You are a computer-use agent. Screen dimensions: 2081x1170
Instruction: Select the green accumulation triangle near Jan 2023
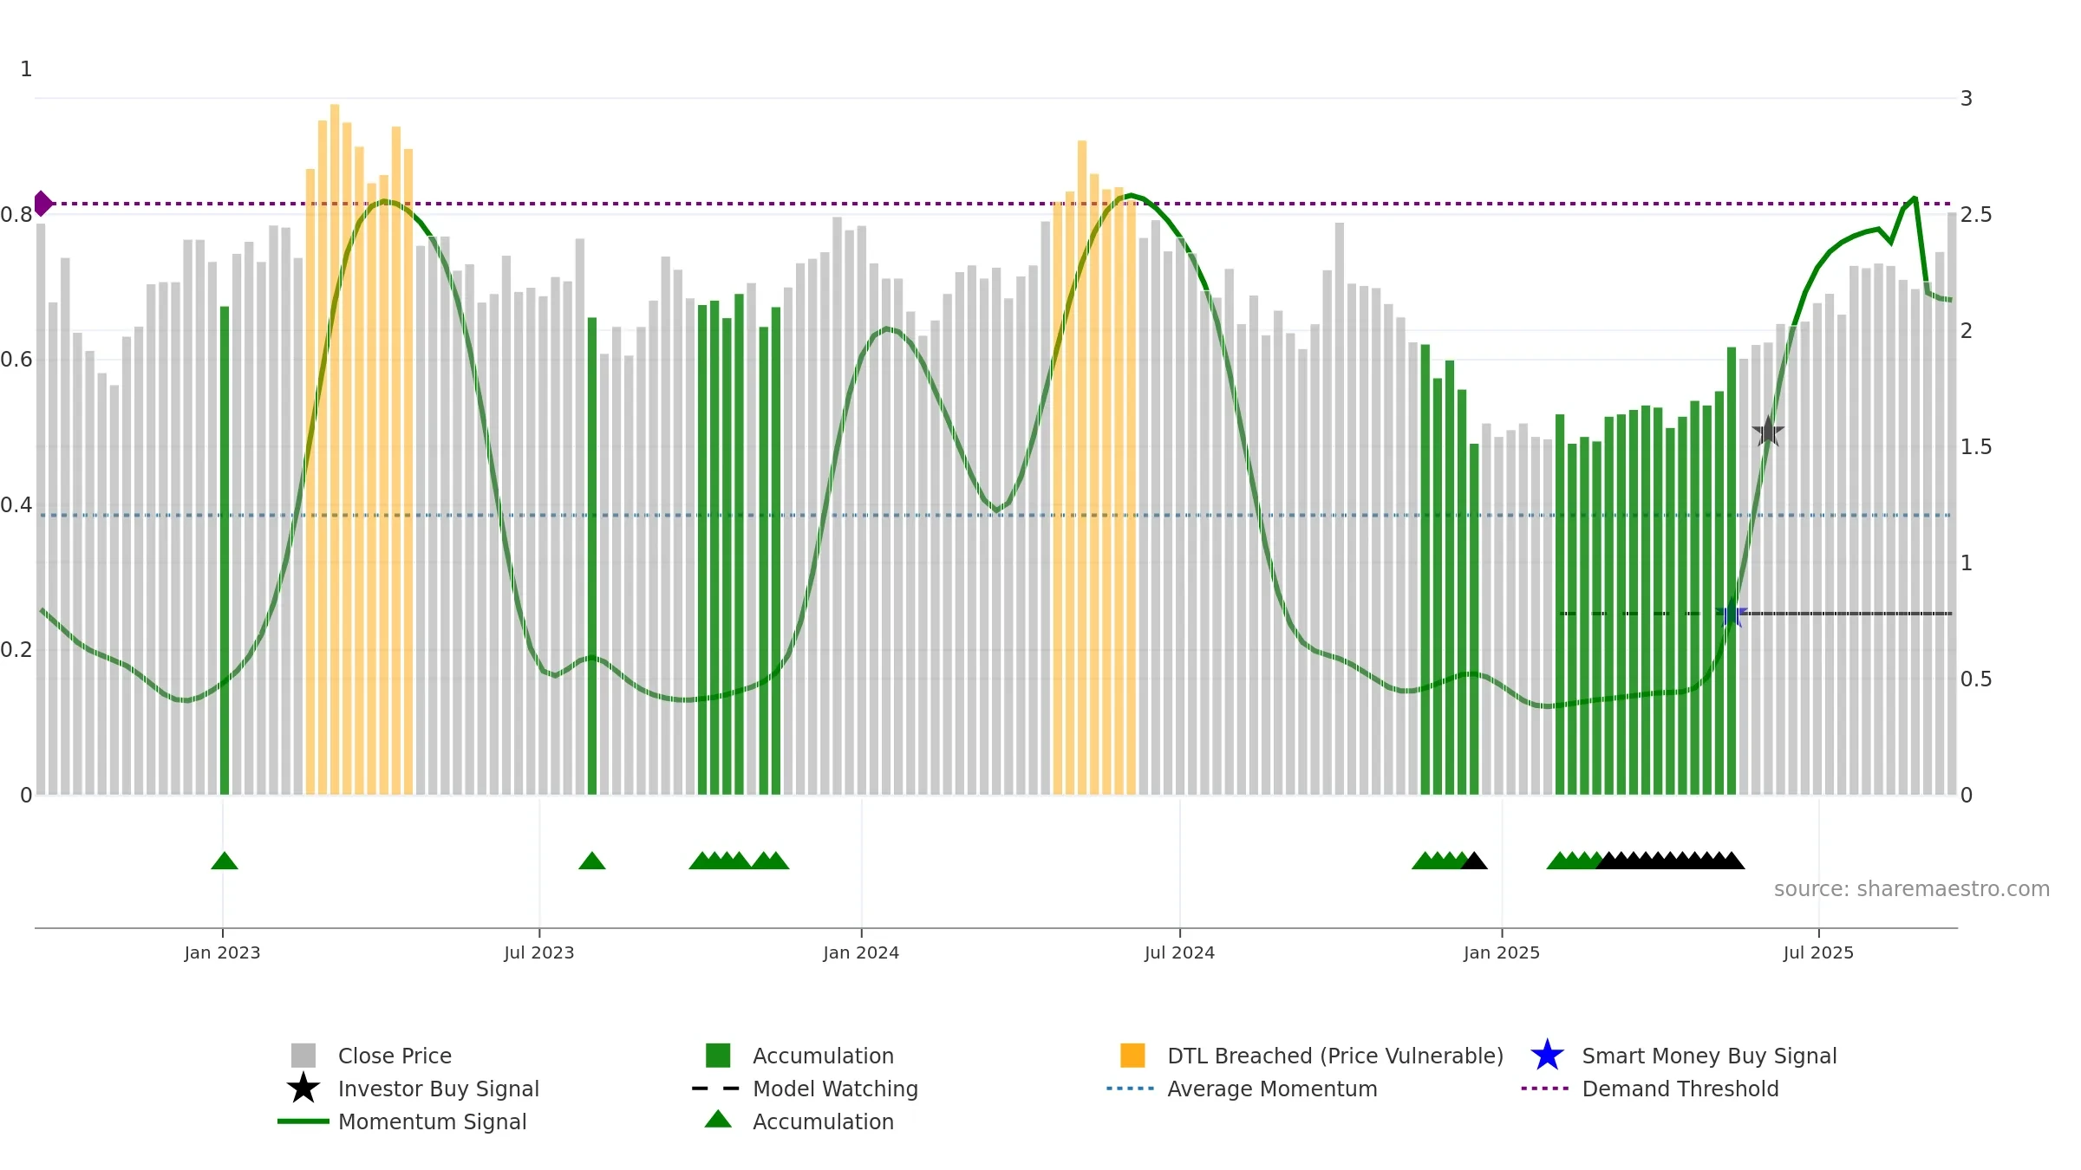coord(225,861)
